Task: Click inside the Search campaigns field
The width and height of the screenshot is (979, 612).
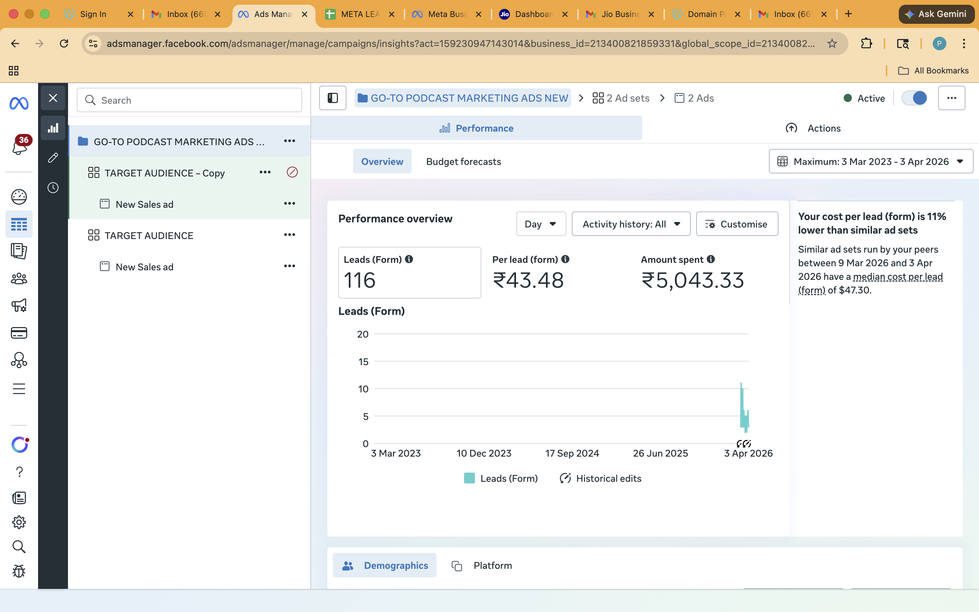Action: pos(189,100)
